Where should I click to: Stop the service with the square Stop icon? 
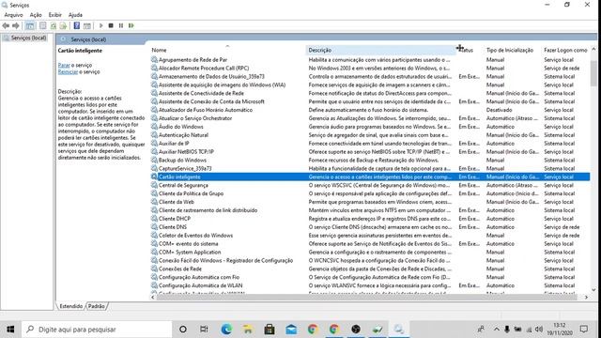(x=111, y=25)
